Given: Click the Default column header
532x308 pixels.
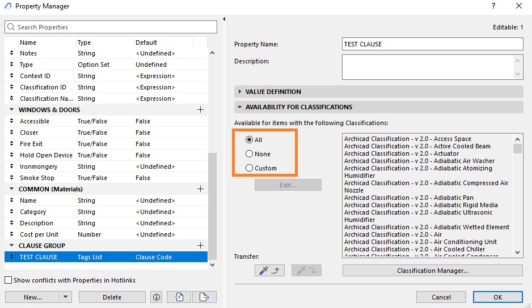Looking at the screenshot, I should [x=163, y=42].
